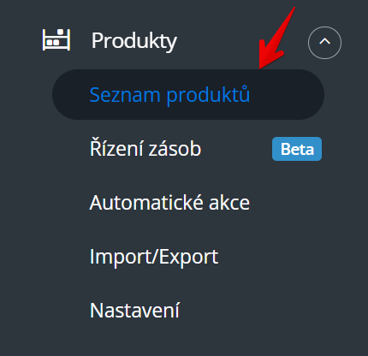368x356 pixels.
Task: Toggle the Produkty submenu via the caret
Action: coord(324,43)
